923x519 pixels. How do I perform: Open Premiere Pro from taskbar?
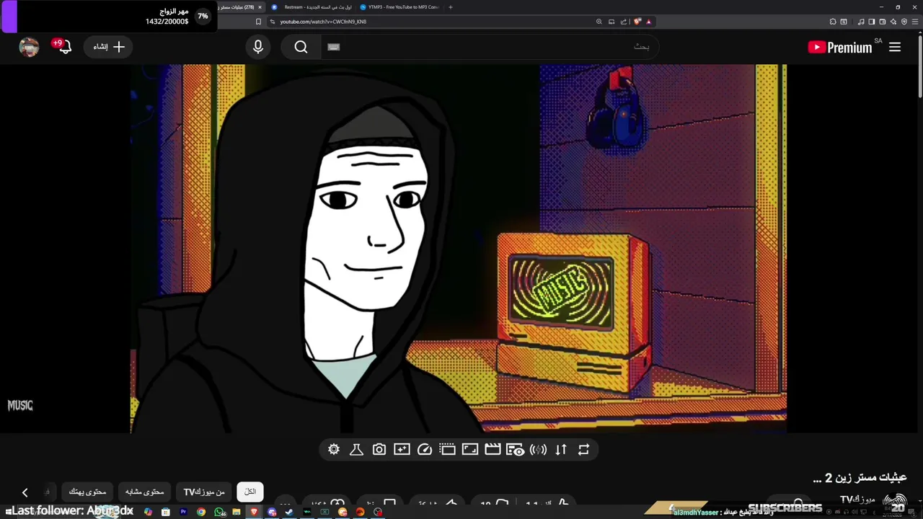click(x=183, y=512)
